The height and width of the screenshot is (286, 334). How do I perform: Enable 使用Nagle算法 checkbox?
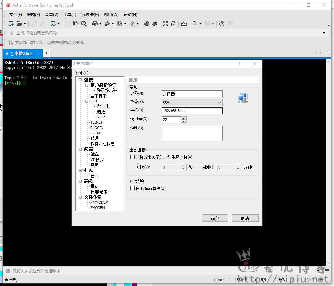pos(132,188)
